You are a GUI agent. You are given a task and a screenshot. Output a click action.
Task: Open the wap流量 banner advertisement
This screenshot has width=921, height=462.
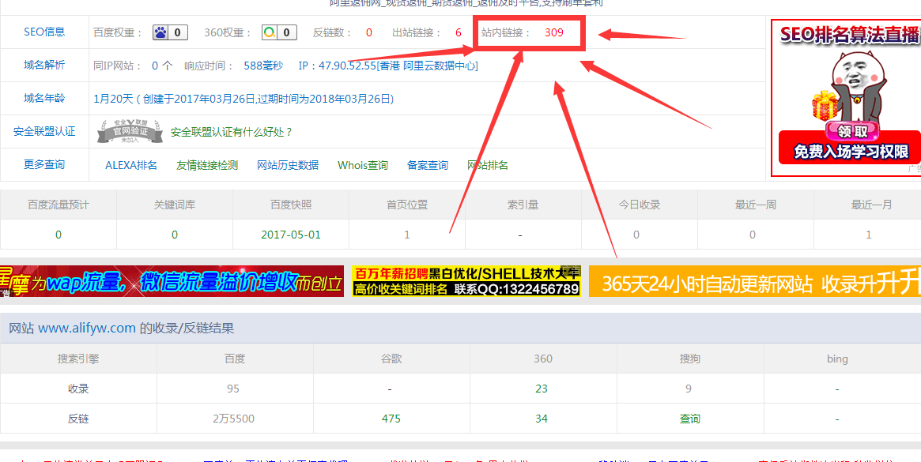tap(172, 281)
